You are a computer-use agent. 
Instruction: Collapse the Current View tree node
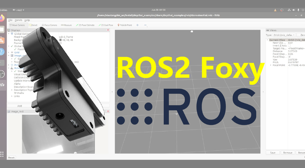(268, 40)
